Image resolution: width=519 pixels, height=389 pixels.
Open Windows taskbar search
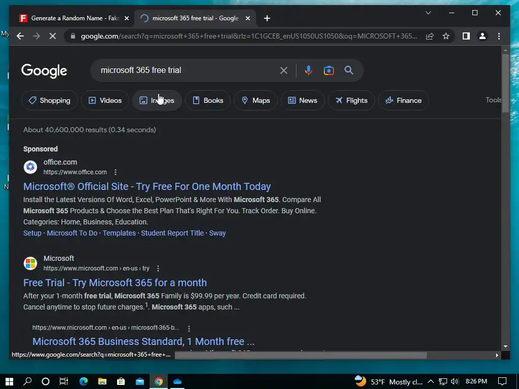tap(27, 381)
